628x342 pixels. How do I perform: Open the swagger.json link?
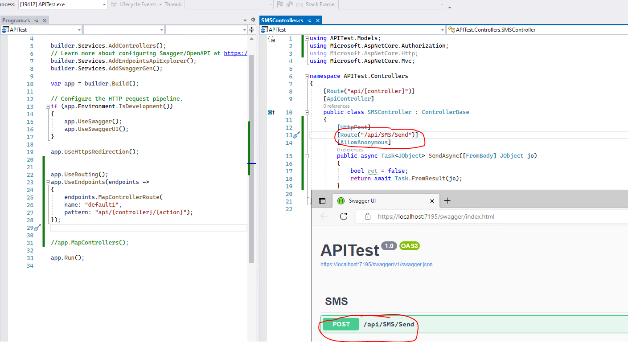[376, 265]
